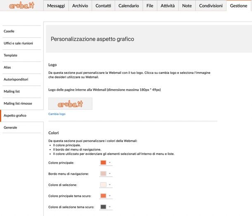Open the Messaggi tab
This screenshot has width=252, height=216.
click(x=56, y=6)
